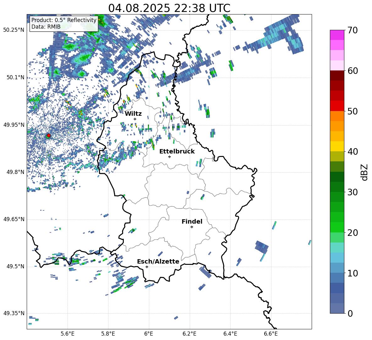Screen dimensions: 372x340
Task: Click the 5.8°E longitude label
Action: [x=108, y=334]
